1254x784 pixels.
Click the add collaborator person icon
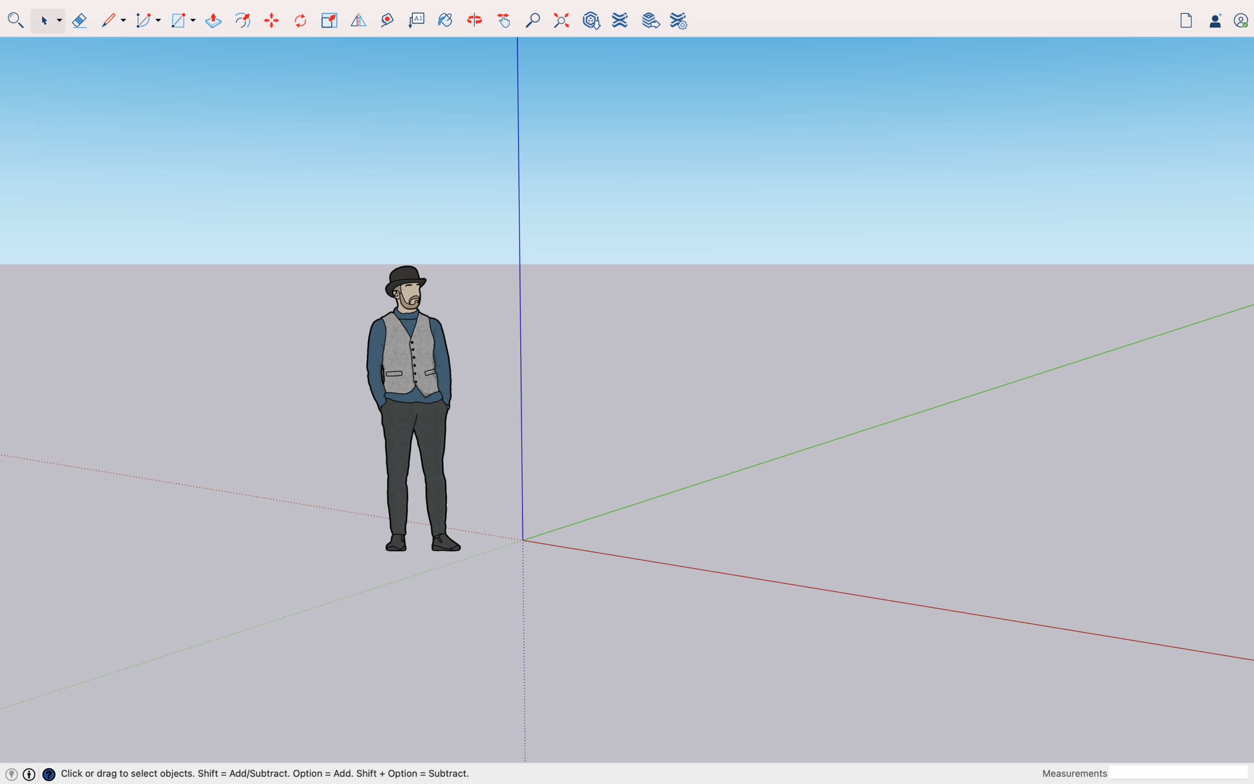[1215, 21]
